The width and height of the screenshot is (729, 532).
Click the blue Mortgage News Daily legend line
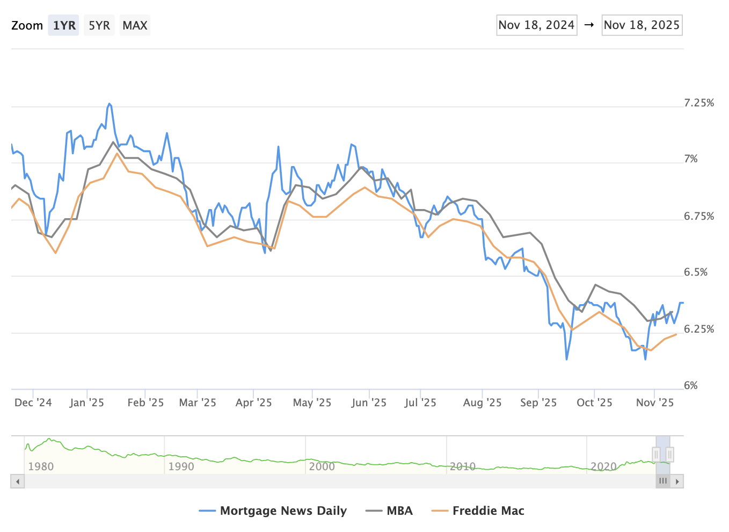point(207,511)
